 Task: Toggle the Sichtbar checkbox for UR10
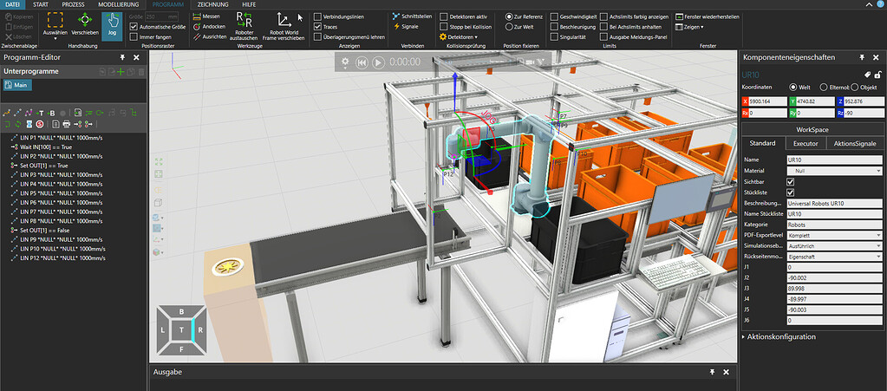coord(789,182)
